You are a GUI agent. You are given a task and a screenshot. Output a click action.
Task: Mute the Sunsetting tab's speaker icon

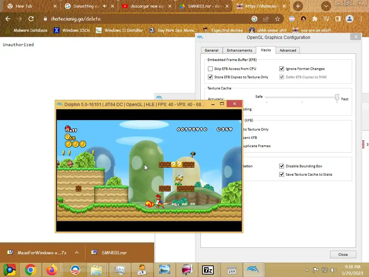(105, 6)
